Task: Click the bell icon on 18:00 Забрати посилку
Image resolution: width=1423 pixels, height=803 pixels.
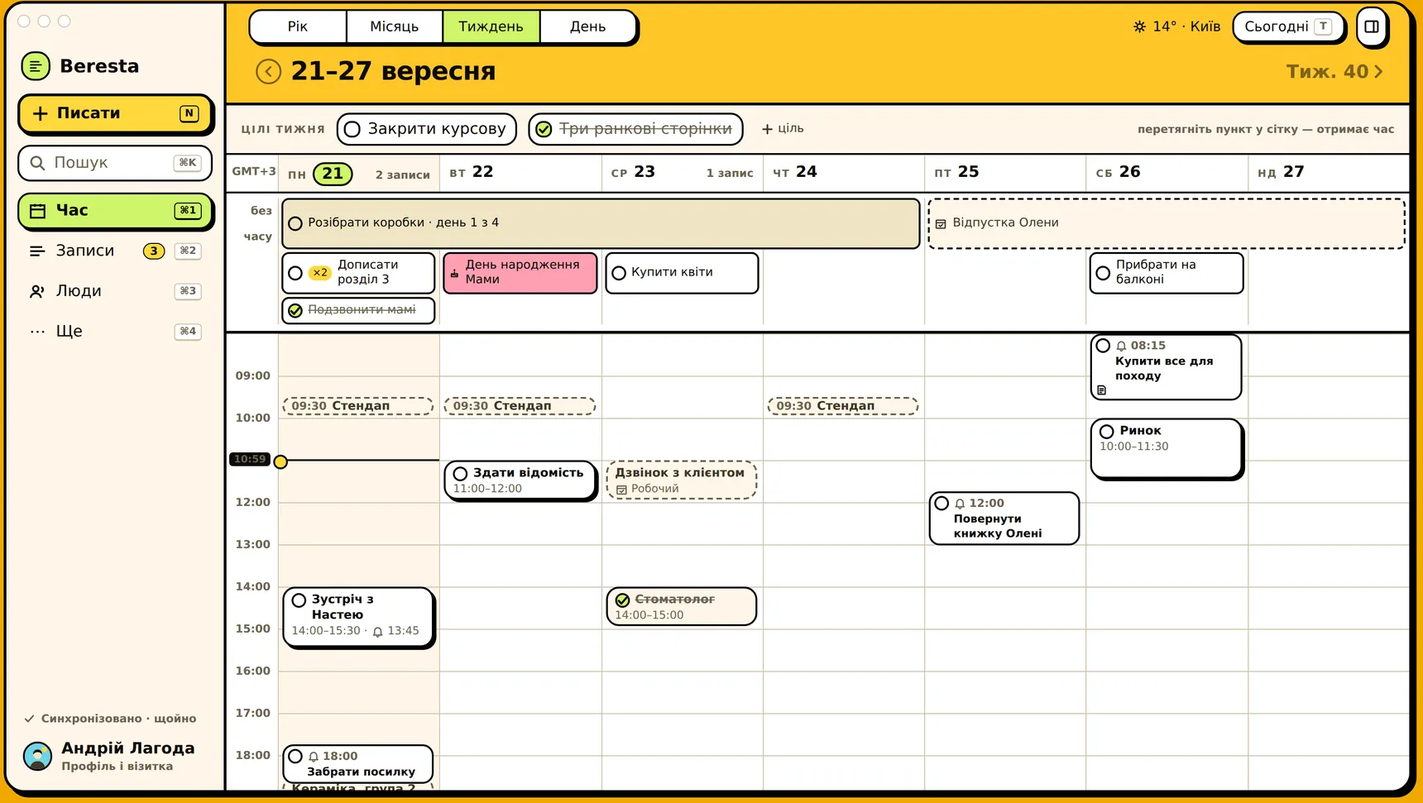Action: point(314,757)
